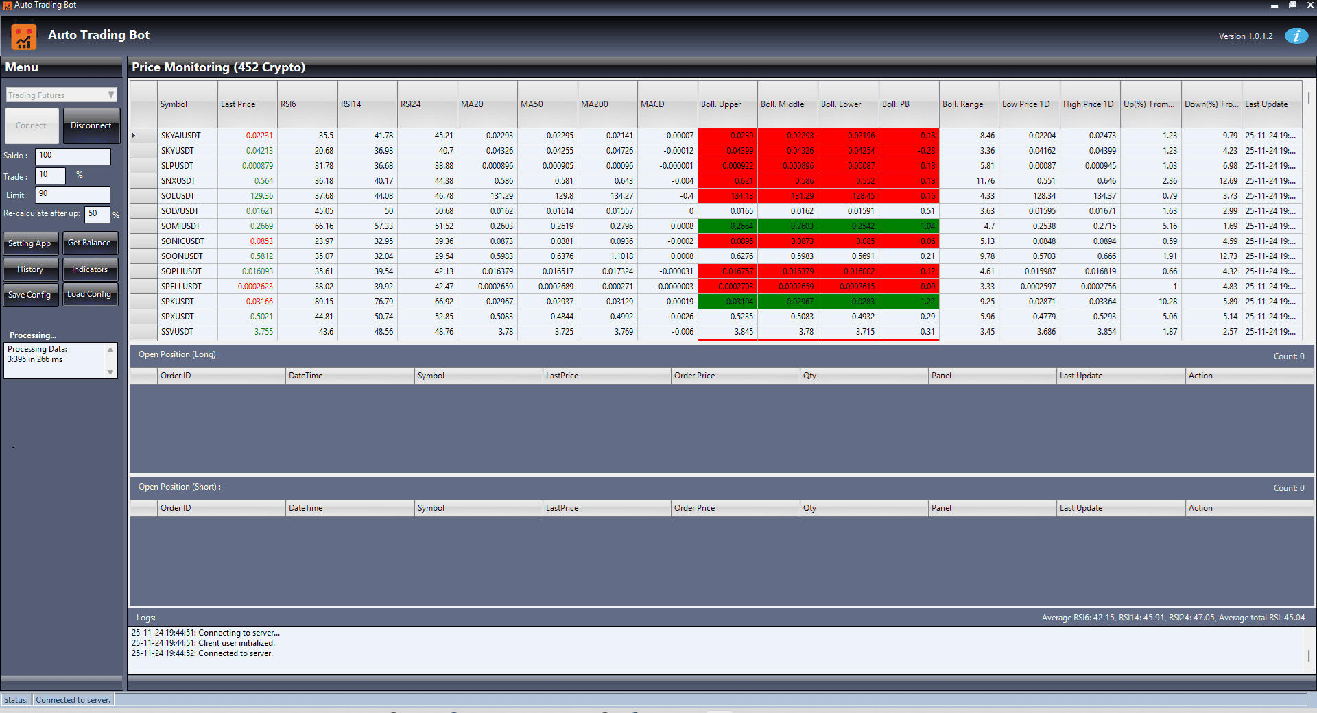Screen dimensions: 1317x713
Task: Click the Get Balance button
Action: tap(89, 243)
